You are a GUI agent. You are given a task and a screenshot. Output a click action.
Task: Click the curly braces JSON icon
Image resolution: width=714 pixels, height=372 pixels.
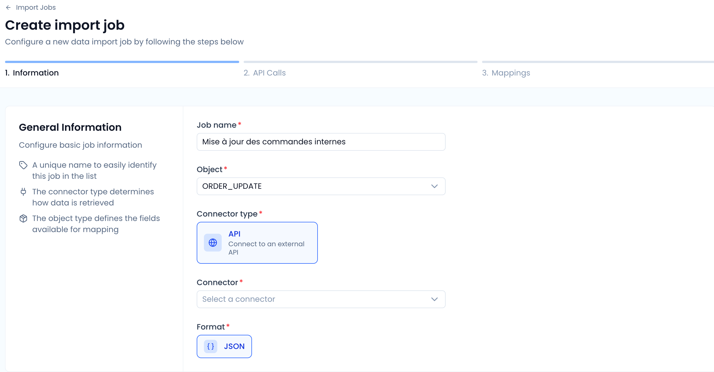pyautogui.click(x=211, y=346)
